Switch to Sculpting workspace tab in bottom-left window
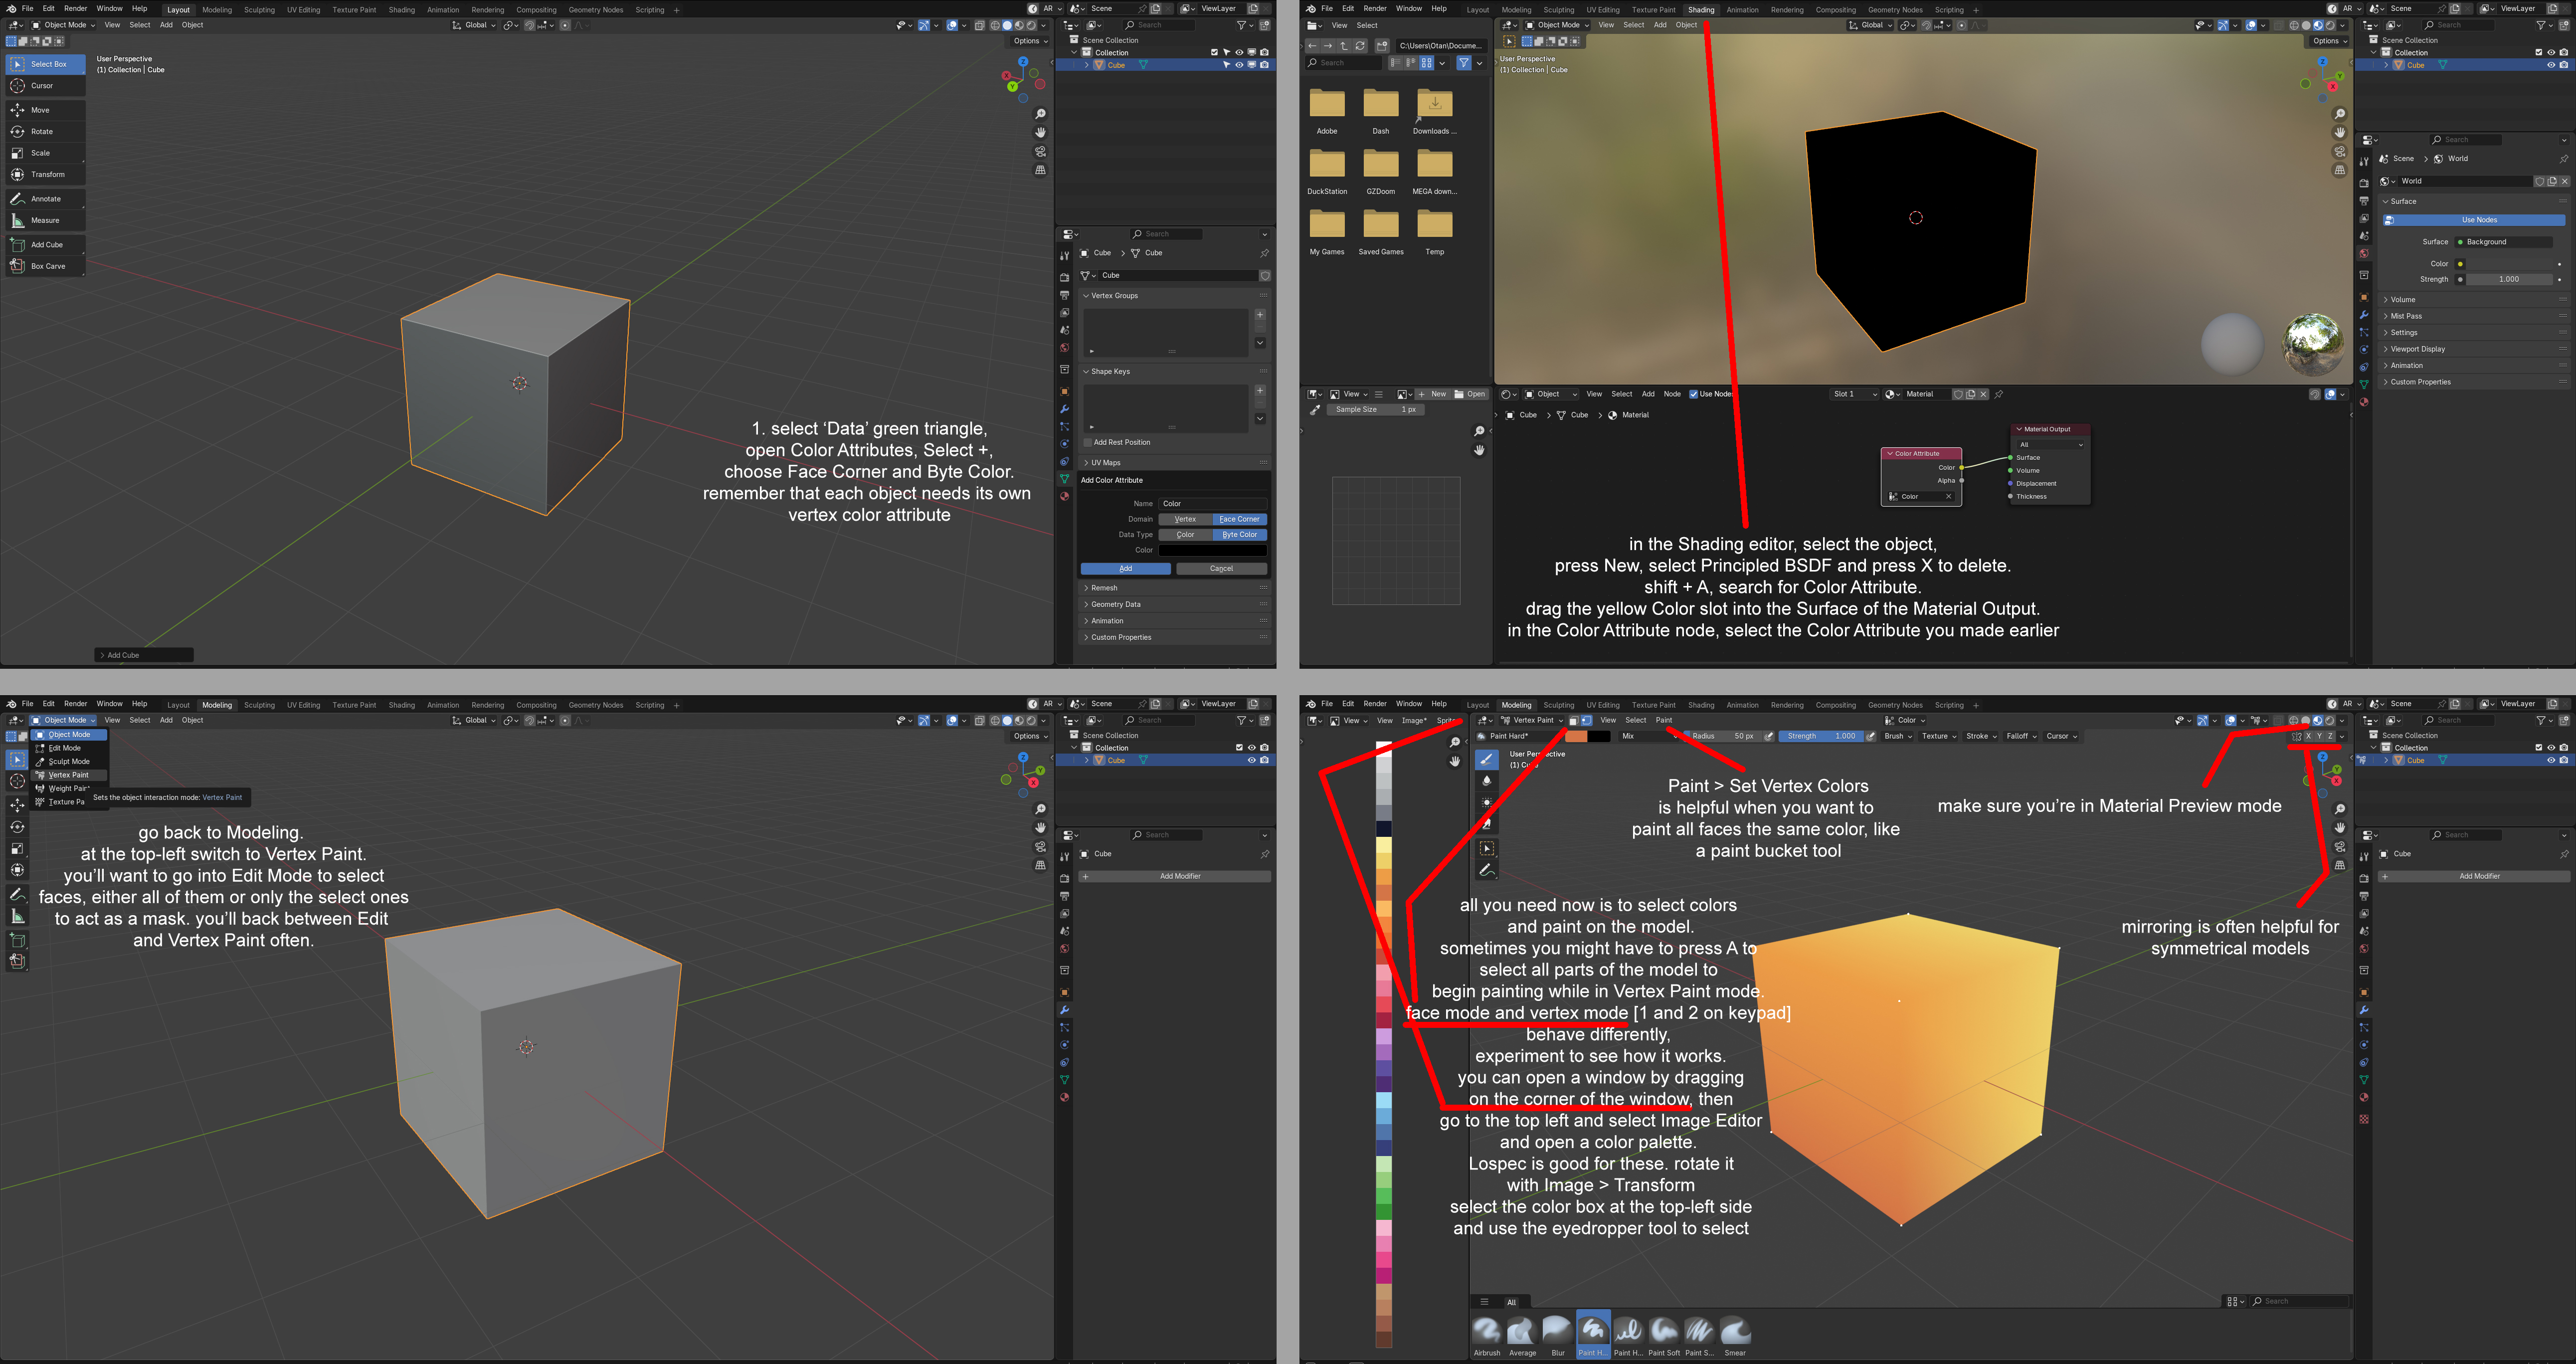This screenshot has height=1364, width=2576. pos(259,705)
